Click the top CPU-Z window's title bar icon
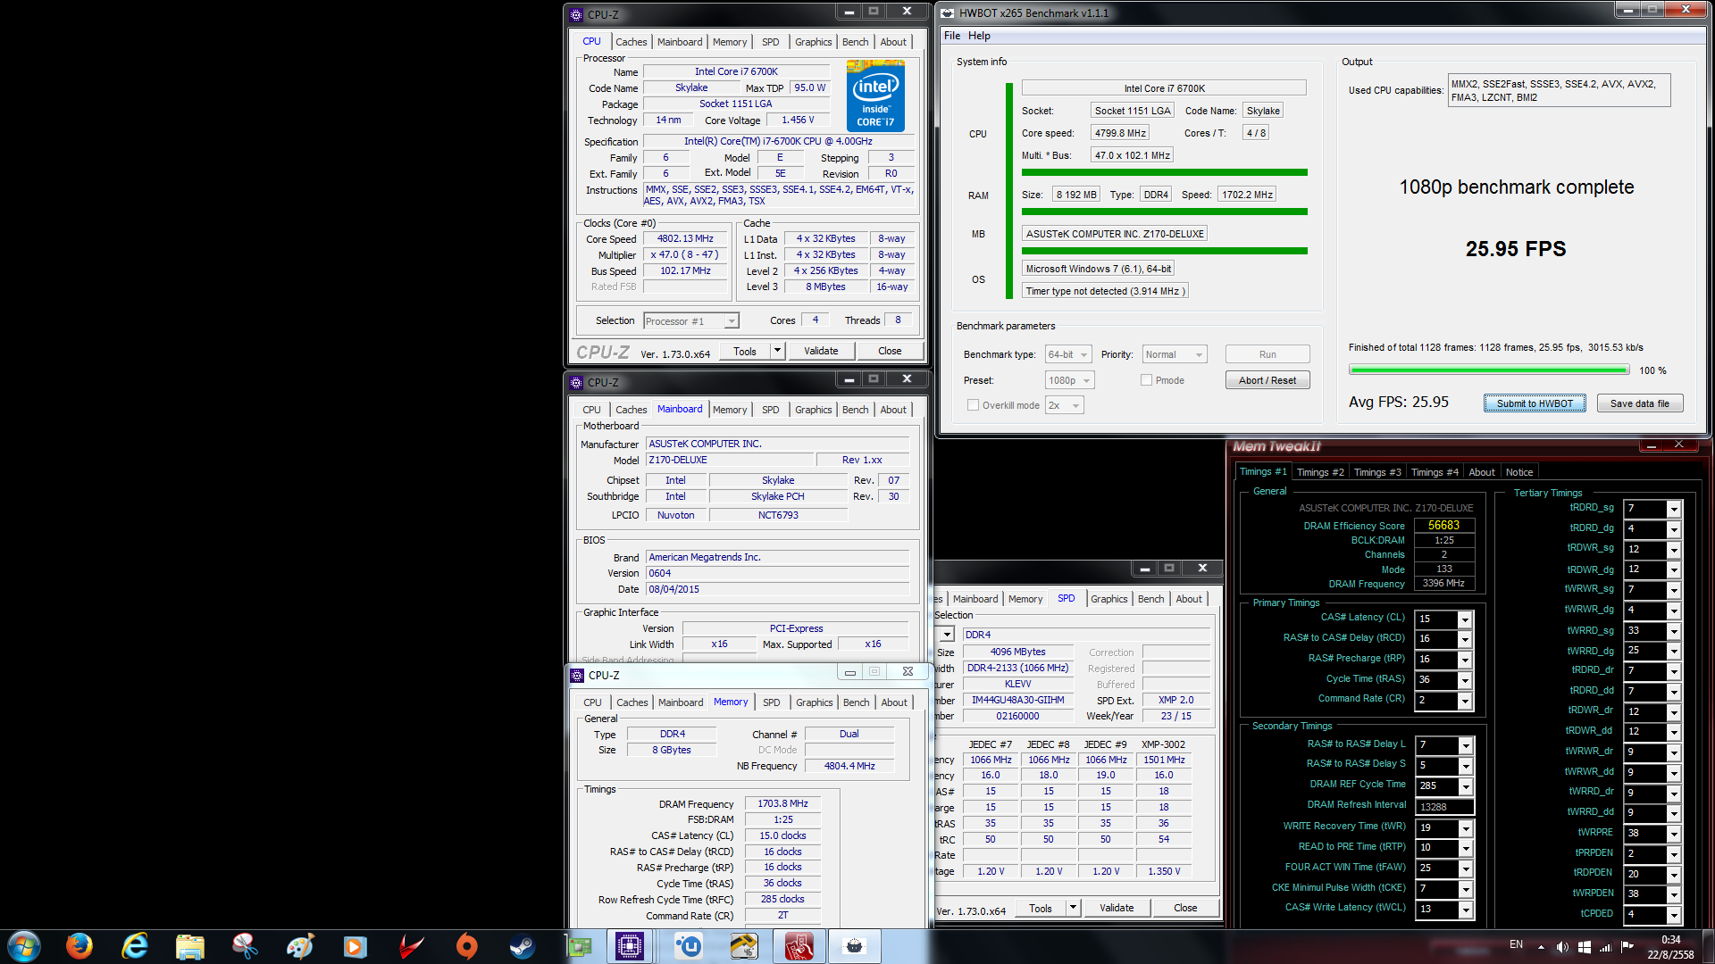This screenshot has height=964, width=1715. tap(577, 14)
